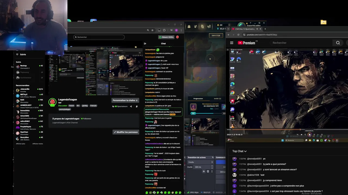Open the tab search chevron in YouTube window
The image size is (348, 195).
[x=228, y=29]
